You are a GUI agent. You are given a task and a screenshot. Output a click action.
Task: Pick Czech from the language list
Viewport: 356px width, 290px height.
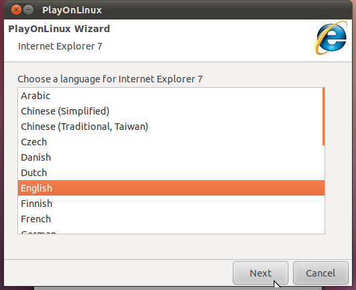click(171, 142)
